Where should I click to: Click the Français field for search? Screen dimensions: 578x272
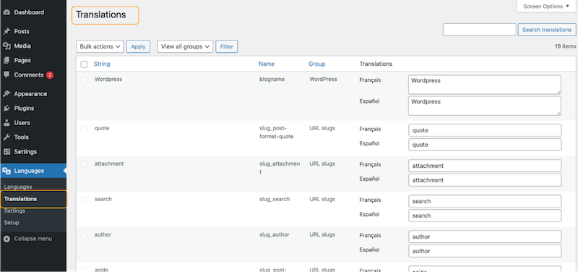click(x=485, y=201)
